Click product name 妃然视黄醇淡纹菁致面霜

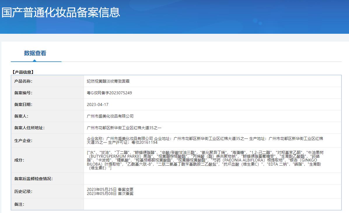(108, 81)
